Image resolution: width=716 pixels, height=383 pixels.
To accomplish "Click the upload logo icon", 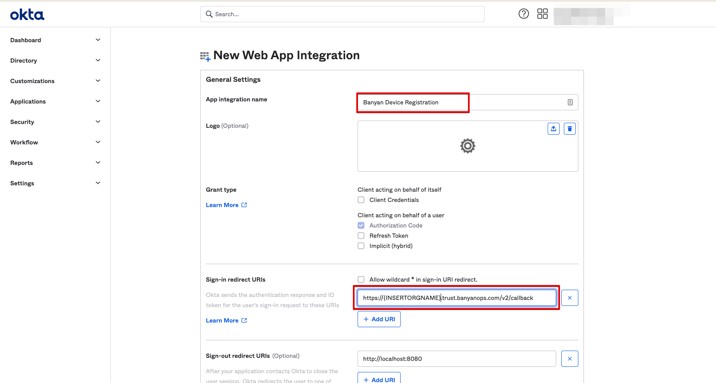I will click(553, 129).
